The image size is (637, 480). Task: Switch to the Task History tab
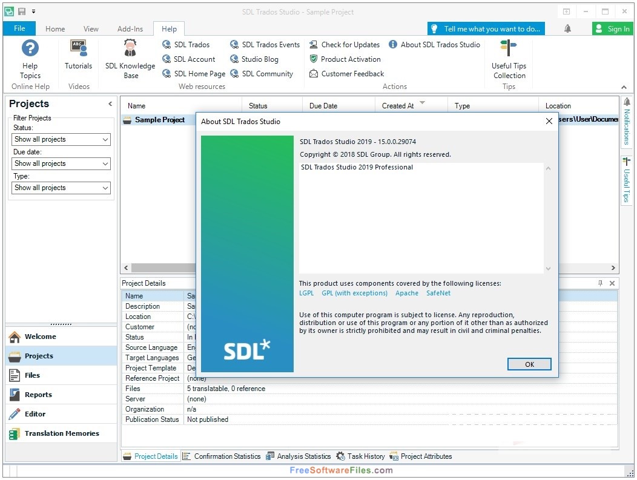tap(361, 456)
